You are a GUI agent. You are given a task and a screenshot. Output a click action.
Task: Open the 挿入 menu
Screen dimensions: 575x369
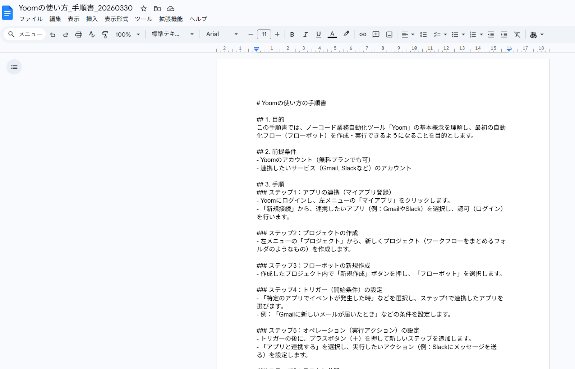click(92, 19)
